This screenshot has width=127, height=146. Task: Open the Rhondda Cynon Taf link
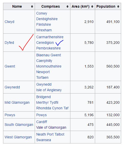point(52,108)
